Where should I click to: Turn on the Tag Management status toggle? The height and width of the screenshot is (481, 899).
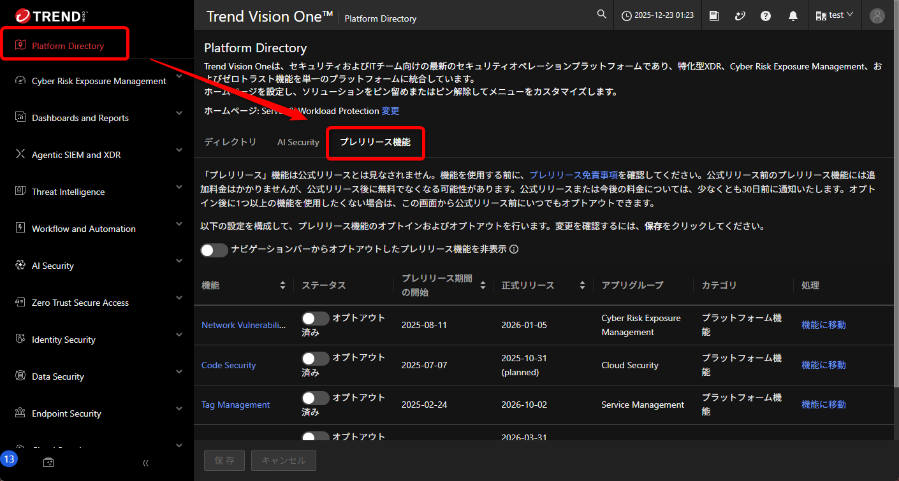pyautogui.click(x=315, y=398)
